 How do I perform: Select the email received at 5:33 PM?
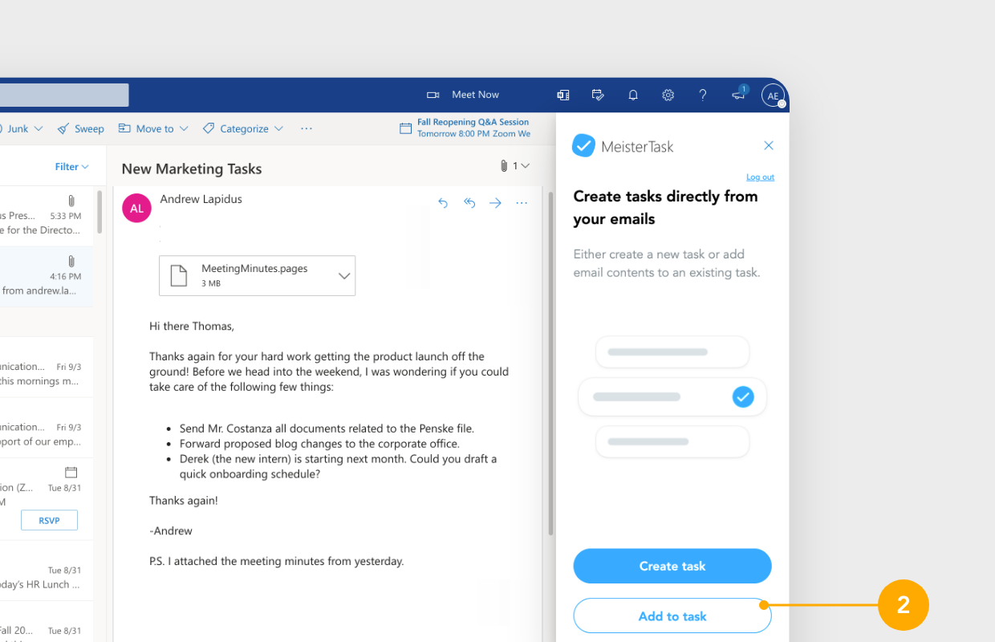(47, 217)
